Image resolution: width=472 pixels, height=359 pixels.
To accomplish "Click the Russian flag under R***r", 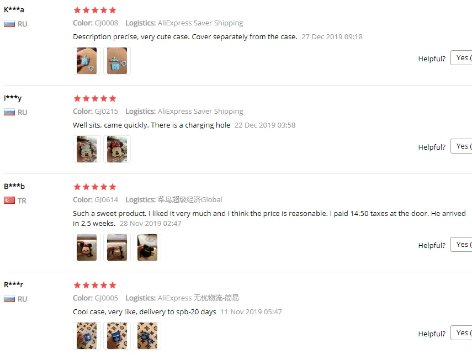I will 9,299.
